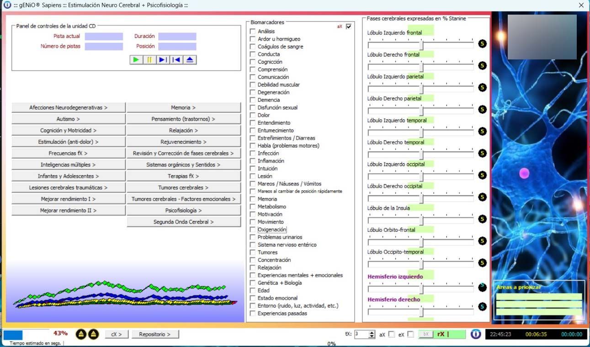Enable the Dolor biomarker checkbox

click(253, 115)
